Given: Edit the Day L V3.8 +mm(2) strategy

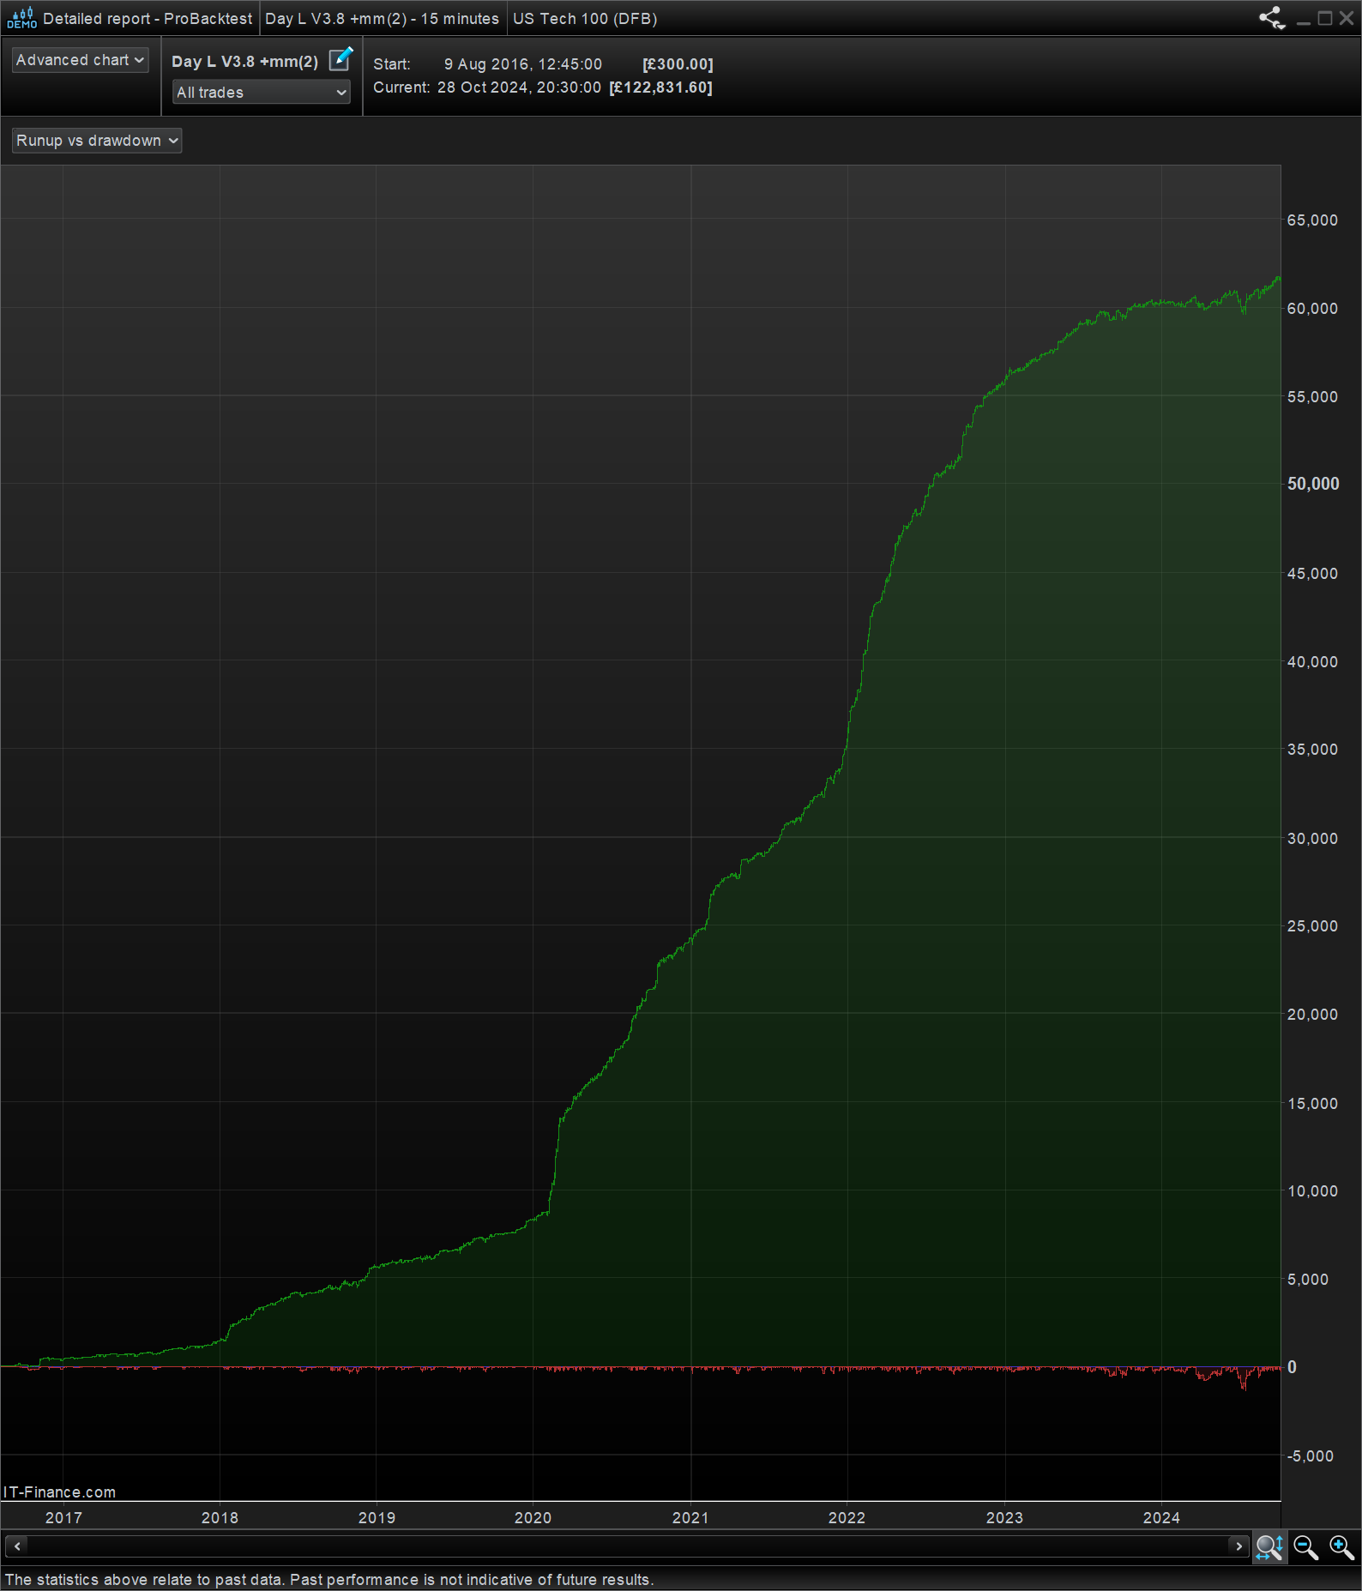Looking at the screenshot, I should 340,58.
